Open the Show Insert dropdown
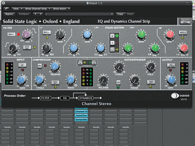Screen dimensions: 195x146 [61, 9]
